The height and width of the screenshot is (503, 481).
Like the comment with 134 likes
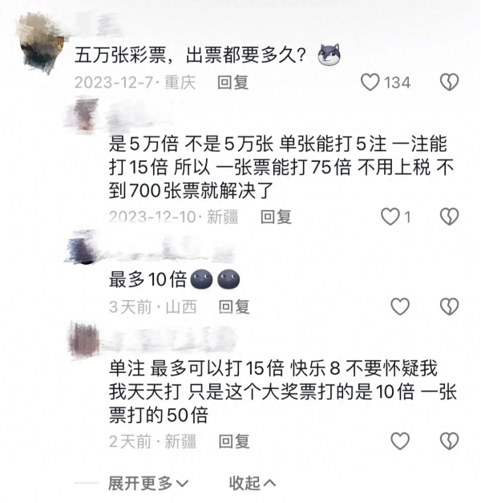(370, 82)
